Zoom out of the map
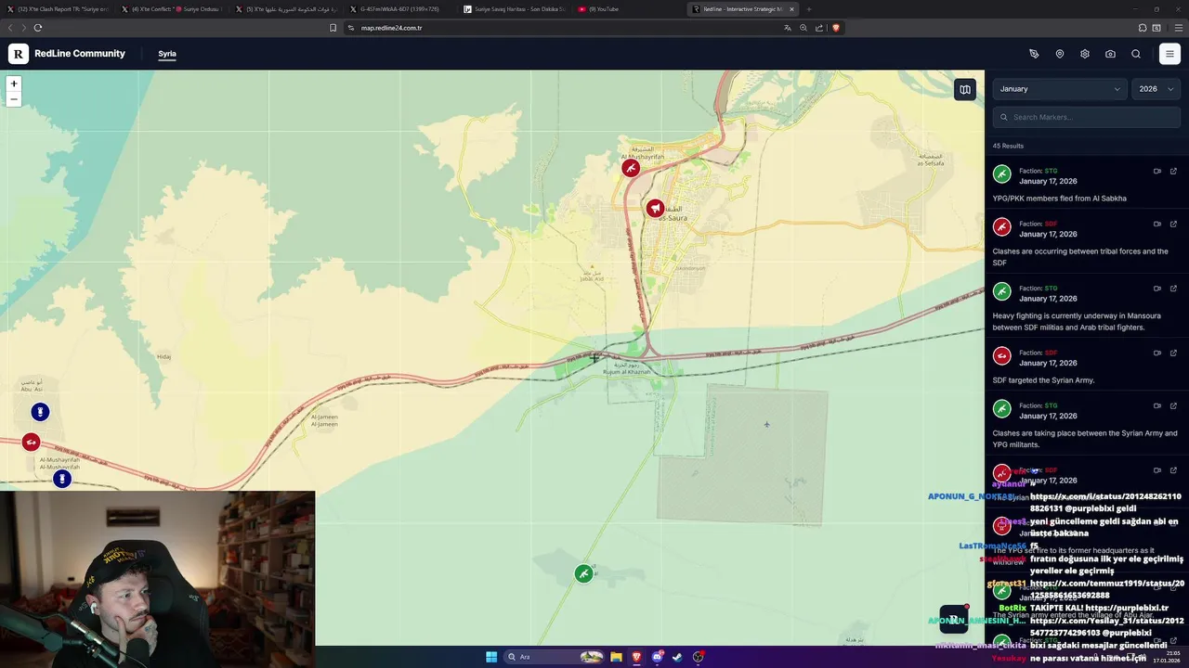 coord(13,98)
